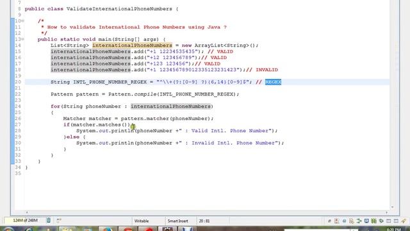The image size is (410, 231).
Task: Click line number 35 in the gutter
Action: [x=18, y=173]
